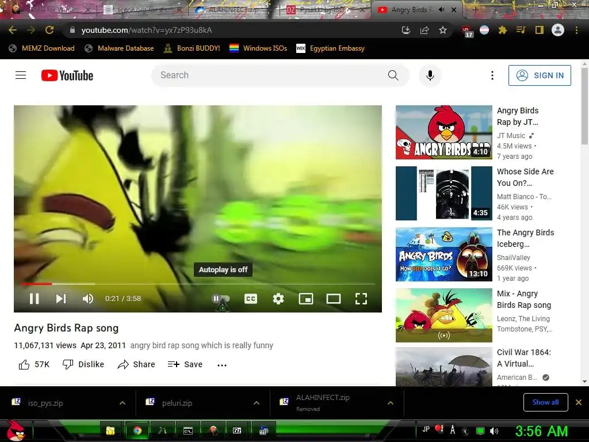Go to YouTube home via logo
Screen dimensions: 589x442
coord(67,75)
